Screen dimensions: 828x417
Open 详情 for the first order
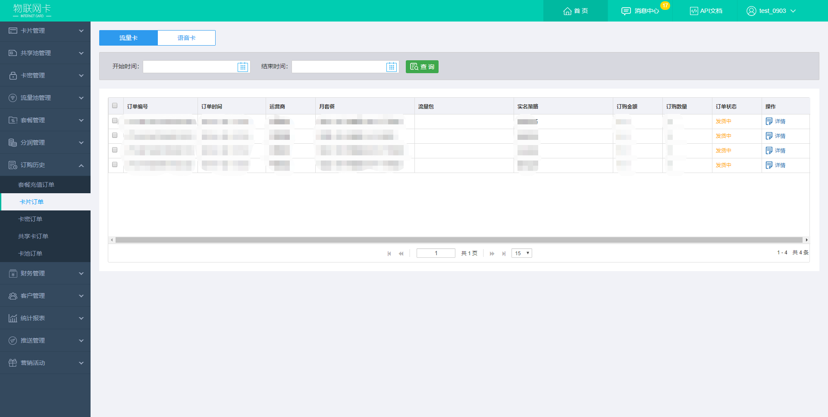coord(775,121)
